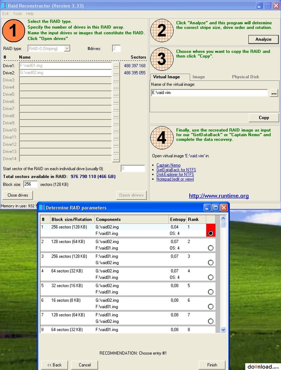Switch to the Virtual Image tab

click(x=170, y=77)
